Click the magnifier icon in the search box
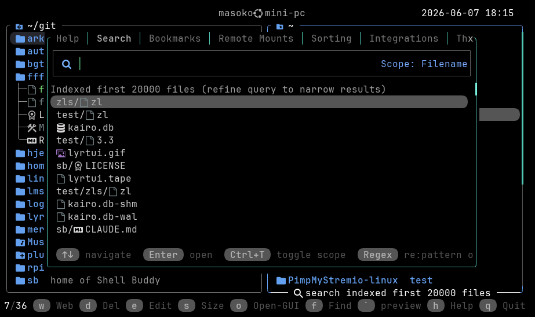This screenshot has width=535, height=317. click(67, 64)
